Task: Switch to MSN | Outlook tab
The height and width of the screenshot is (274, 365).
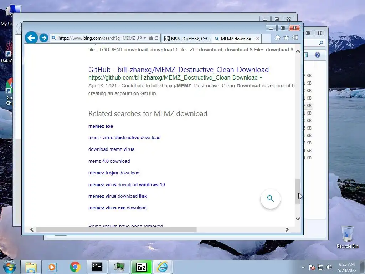Action: 187,39
